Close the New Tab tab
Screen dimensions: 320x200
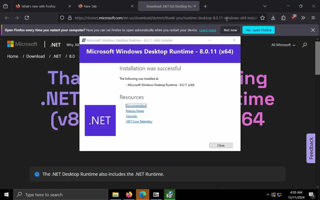[x=132, y=6]
